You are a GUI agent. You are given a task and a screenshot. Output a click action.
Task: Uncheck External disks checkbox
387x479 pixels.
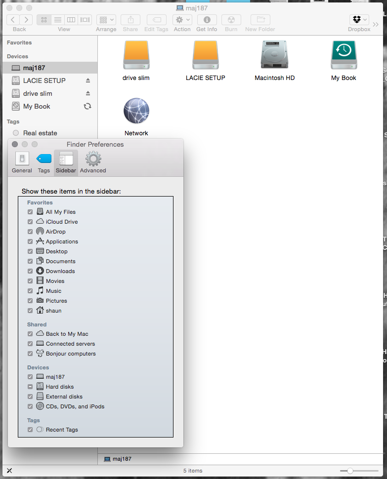pos(30,397)
